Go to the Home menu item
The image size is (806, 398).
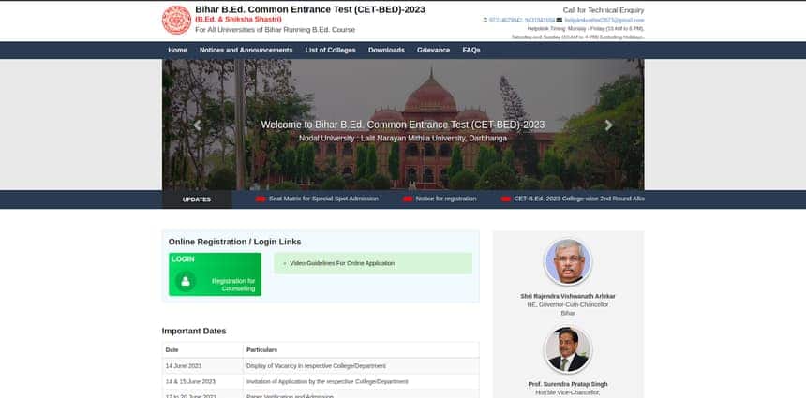click(177, 51)
